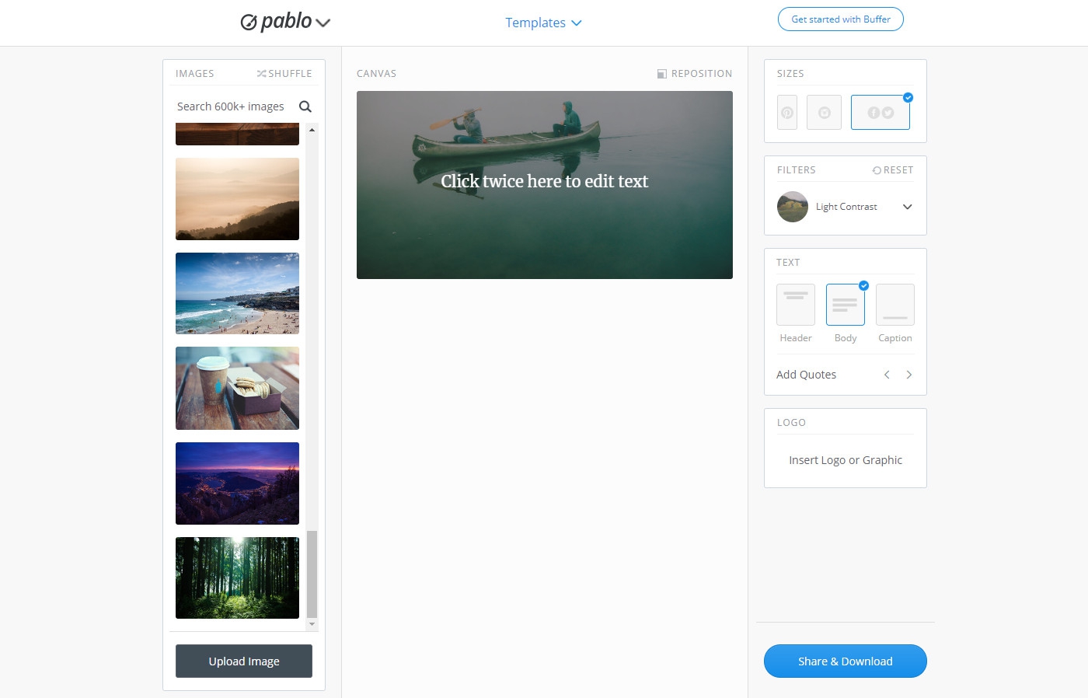Screen dimensions: 1088x698
Task: Expand the Templates dropdown menu
Action: tap(543, 23)
